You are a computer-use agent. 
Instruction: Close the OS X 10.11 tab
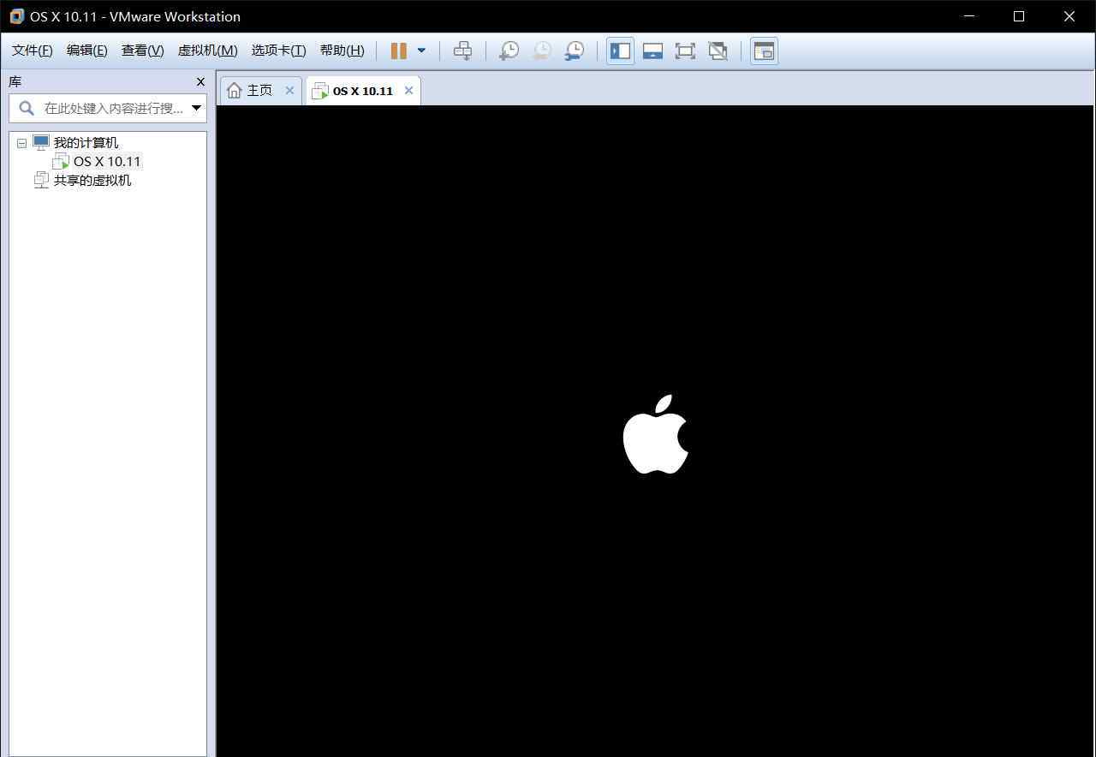point(408,91)
